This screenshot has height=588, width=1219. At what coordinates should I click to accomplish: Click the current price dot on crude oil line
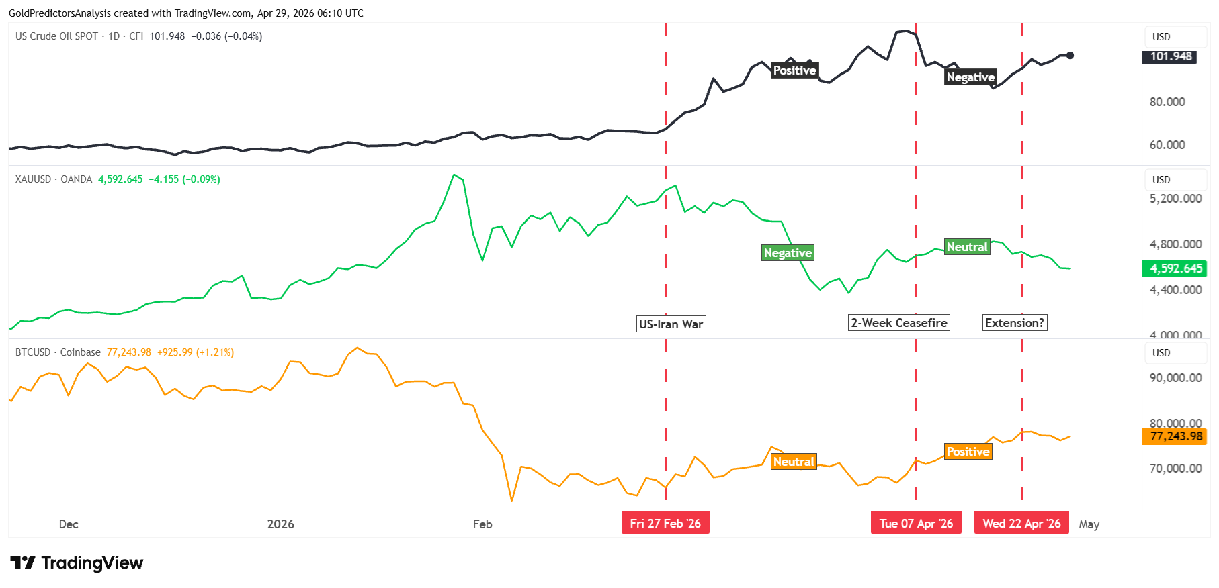pyautogui.click(x=1070, y=56)
